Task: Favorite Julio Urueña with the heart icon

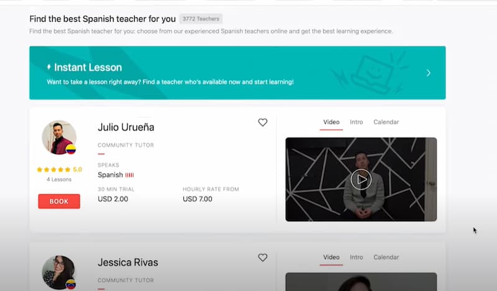Action: [262, 122]
